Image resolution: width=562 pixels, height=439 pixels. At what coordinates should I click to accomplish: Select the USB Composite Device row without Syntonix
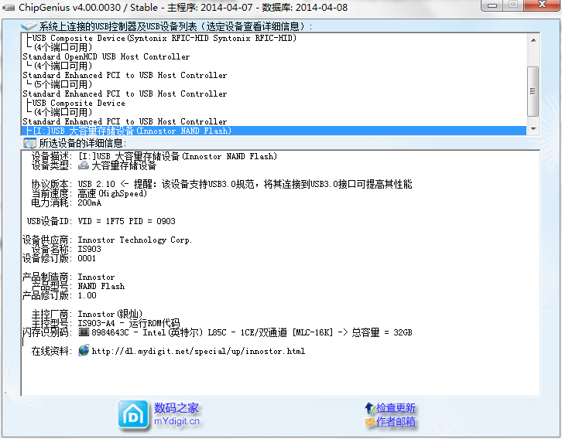[274, 103]
